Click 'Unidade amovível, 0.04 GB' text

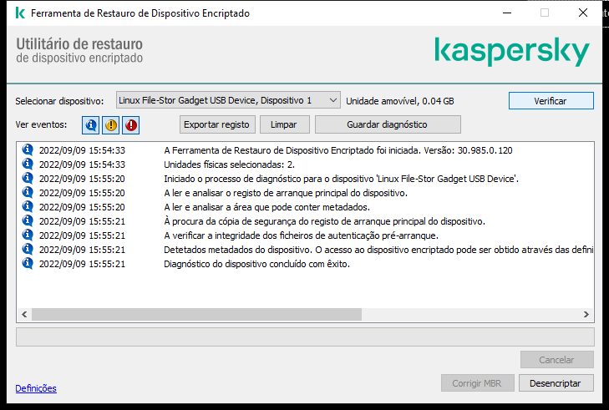coord(400,101)
